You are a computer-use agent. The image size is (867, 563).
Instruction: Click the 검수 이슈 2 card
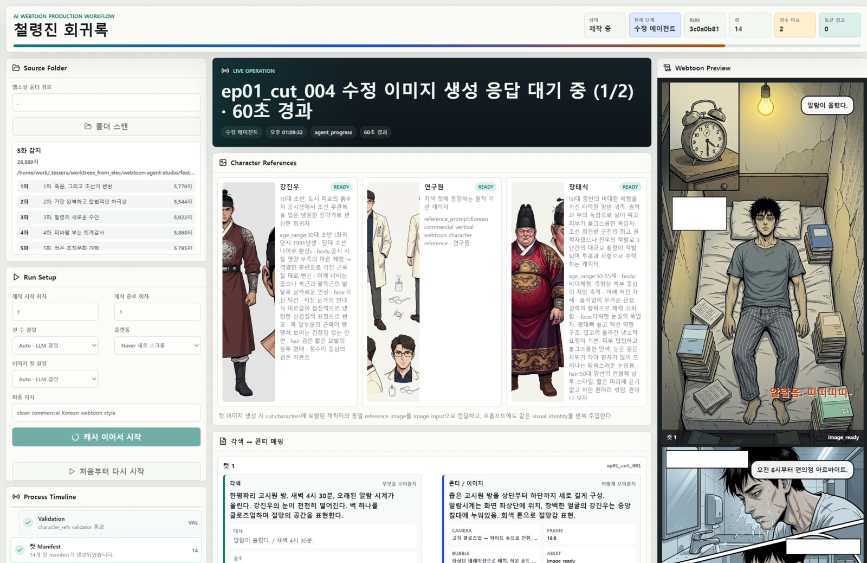[x=795, y=25]
